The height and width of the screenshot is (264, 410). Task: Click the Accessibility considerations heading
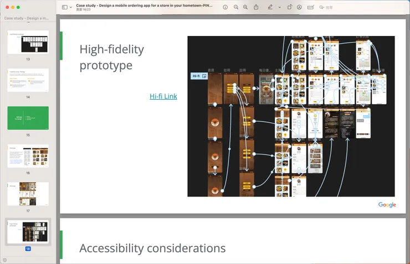click(152, 248)
